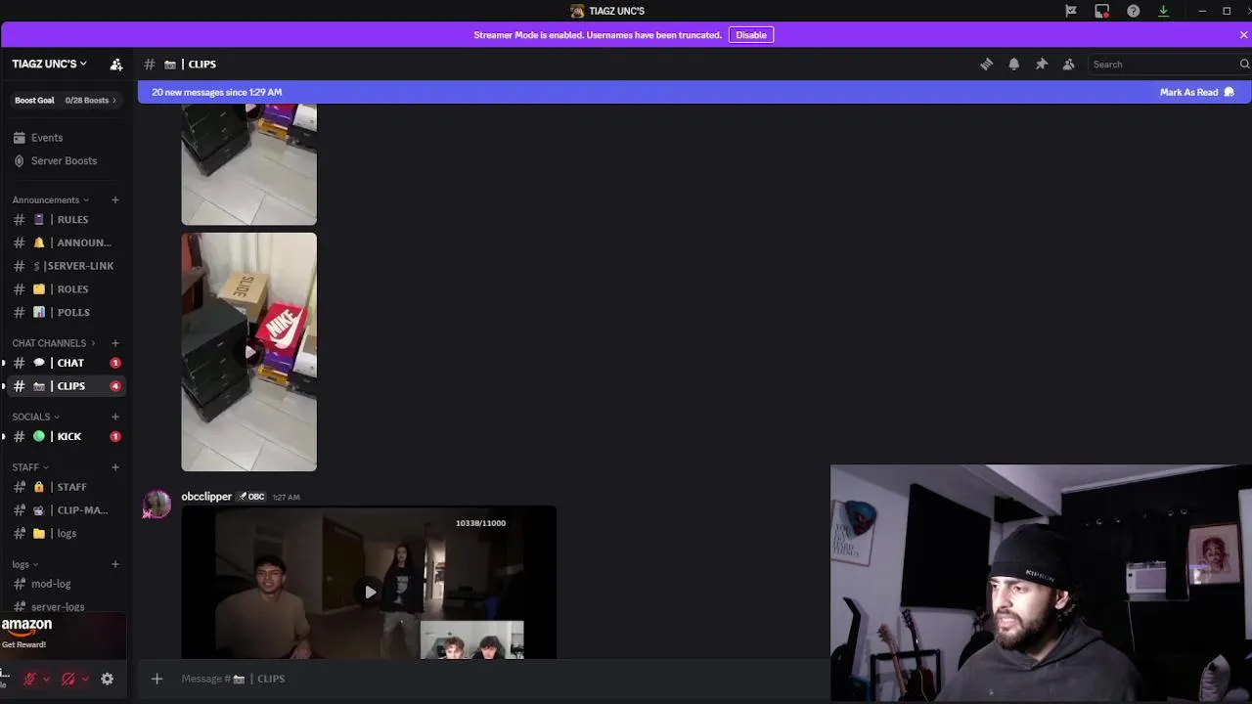Click the green download update icon
Viewport: 1252px width, 704px height.
click(1163, 11)
